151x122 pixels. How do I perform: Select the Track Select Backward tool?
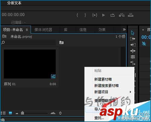point(133,45)
